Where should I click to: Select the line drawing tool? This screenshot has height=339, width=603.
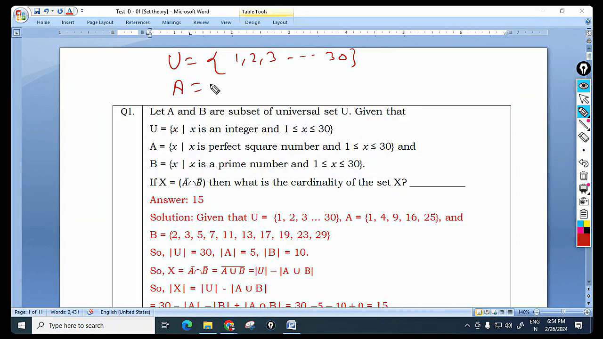pyautogui.click(x=584, y=124)
